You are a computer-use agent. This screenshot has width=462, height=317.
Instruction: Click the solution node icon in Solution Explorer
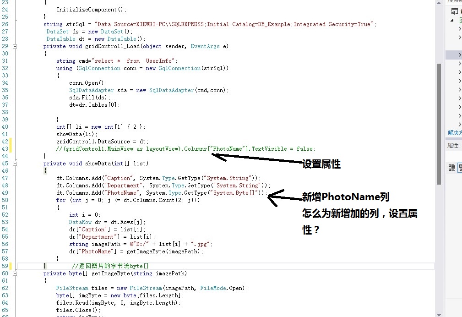[x=455, y=11]
